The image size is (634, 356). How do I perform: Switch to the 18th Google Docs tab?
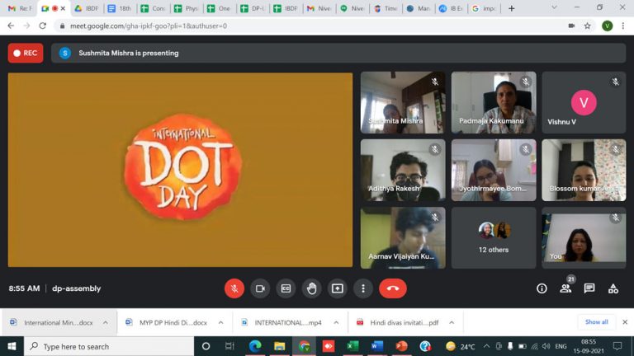coord(120,8)
